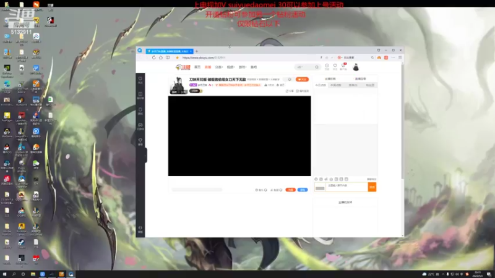The height and width of the screenshot is (278, 495).
Task: Open second icon in Douyu left sidebar
Action: point(140,96)
